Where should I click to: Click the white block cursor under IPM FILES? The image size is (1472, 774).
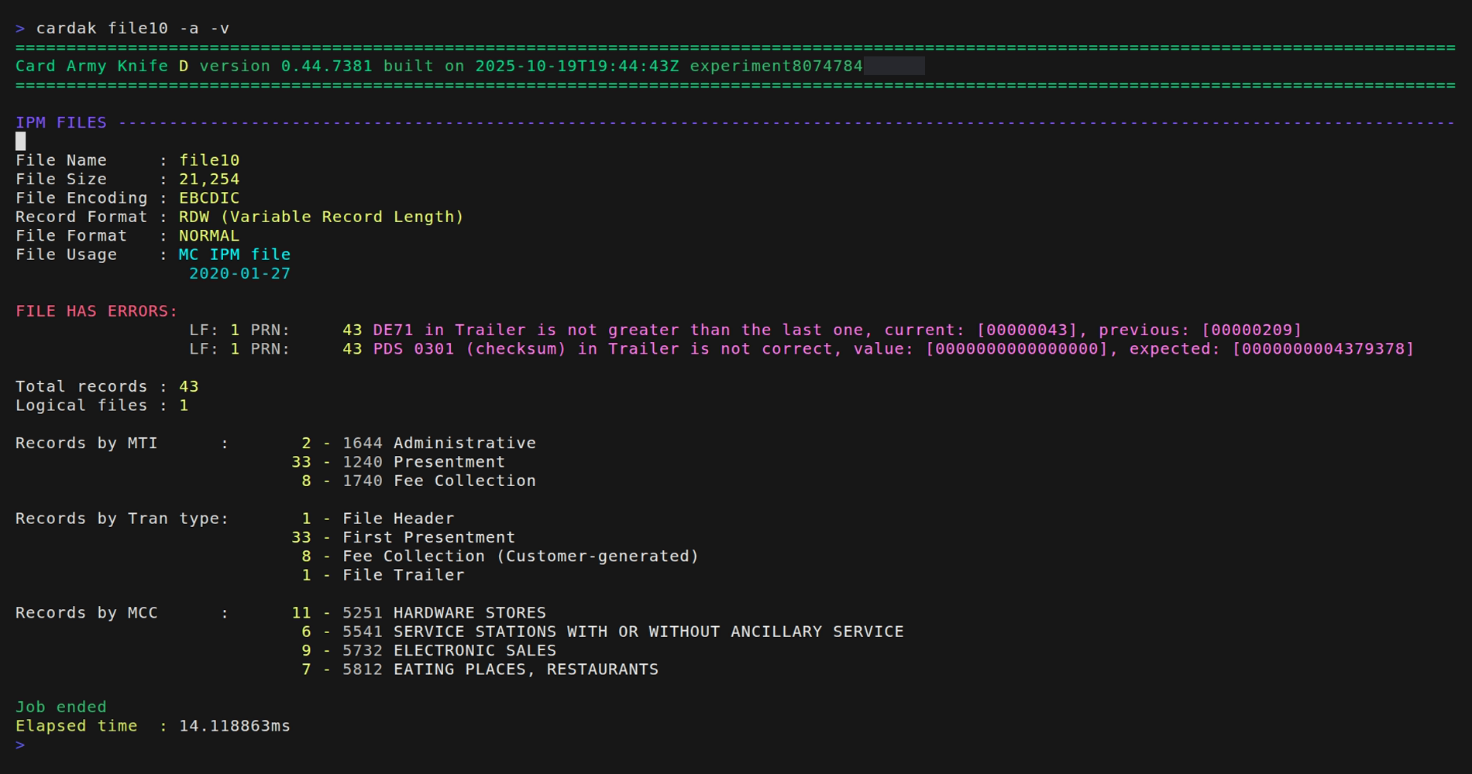coord(21,141)
